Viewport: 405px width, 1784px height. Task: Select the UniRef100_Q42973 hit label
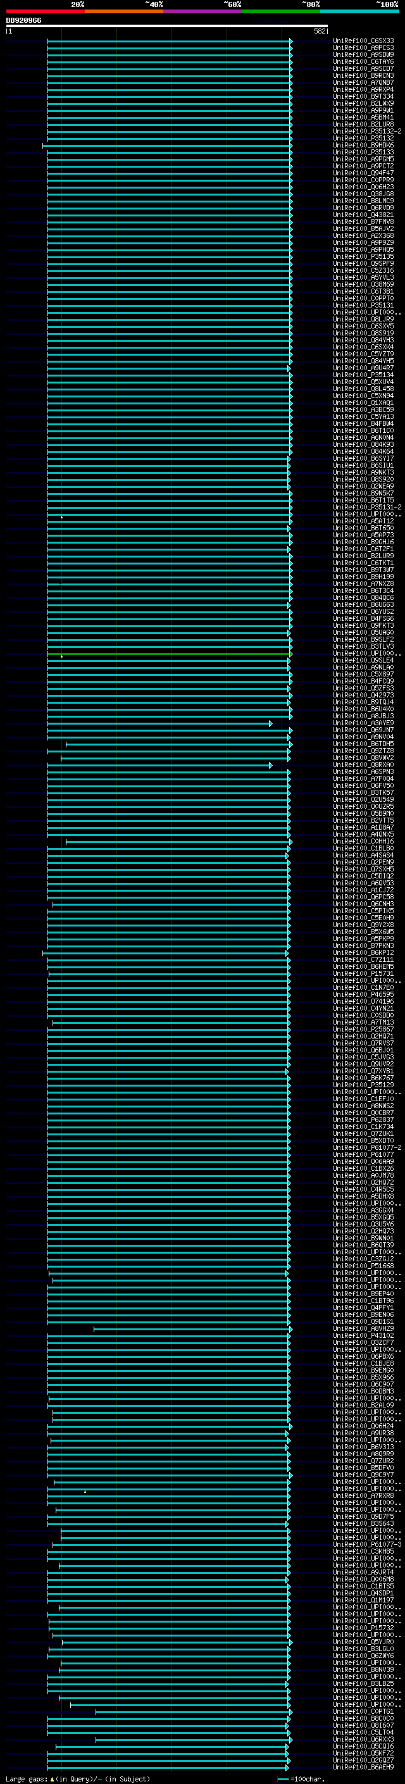coord(363,696)
